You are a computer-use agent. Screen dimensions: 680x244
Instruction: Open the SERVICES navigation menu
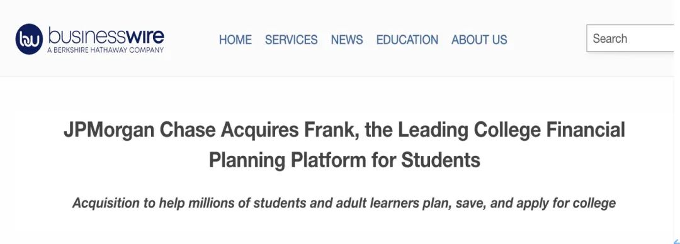(x=291, y=40)
